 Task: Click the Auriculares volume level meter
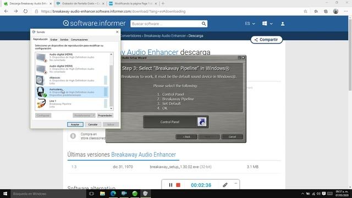click(x=106, y=92)
